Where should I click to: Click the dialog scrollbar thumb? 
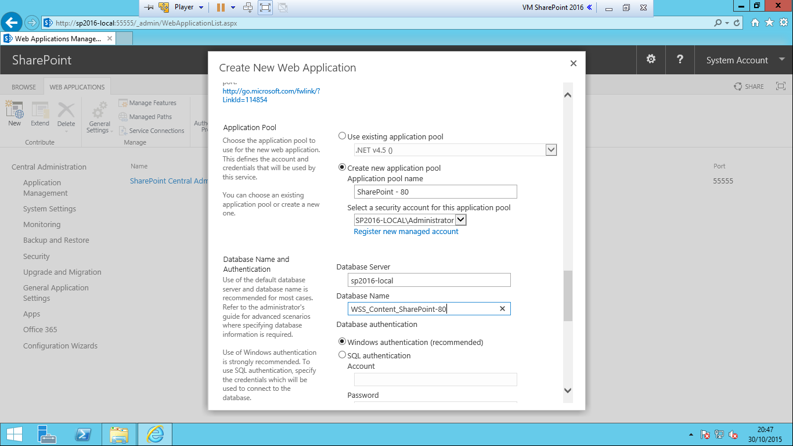click(568, 296)
